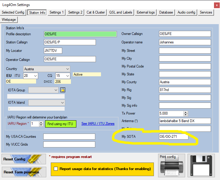Image resolution: width=220 pixels, height=180 pixels.
Task: Decrease the IARU Region value
Action: (x=41, y=125)
